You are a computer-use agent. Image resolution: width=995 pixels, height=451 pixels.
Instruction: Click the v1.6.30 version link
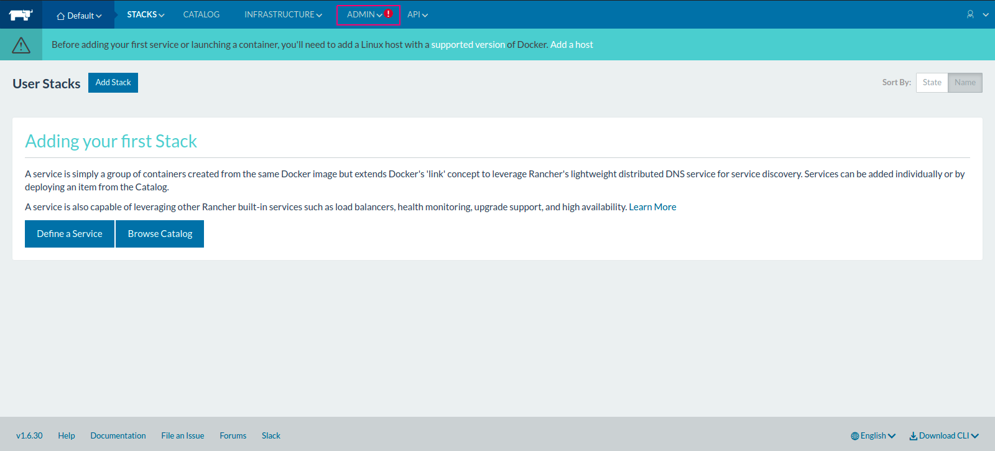29,435
